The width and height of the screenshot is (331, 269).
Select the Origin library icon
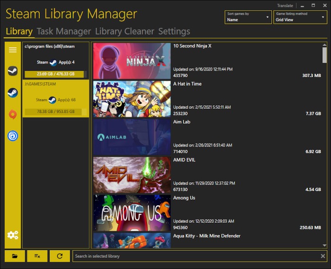click(13, 114)
